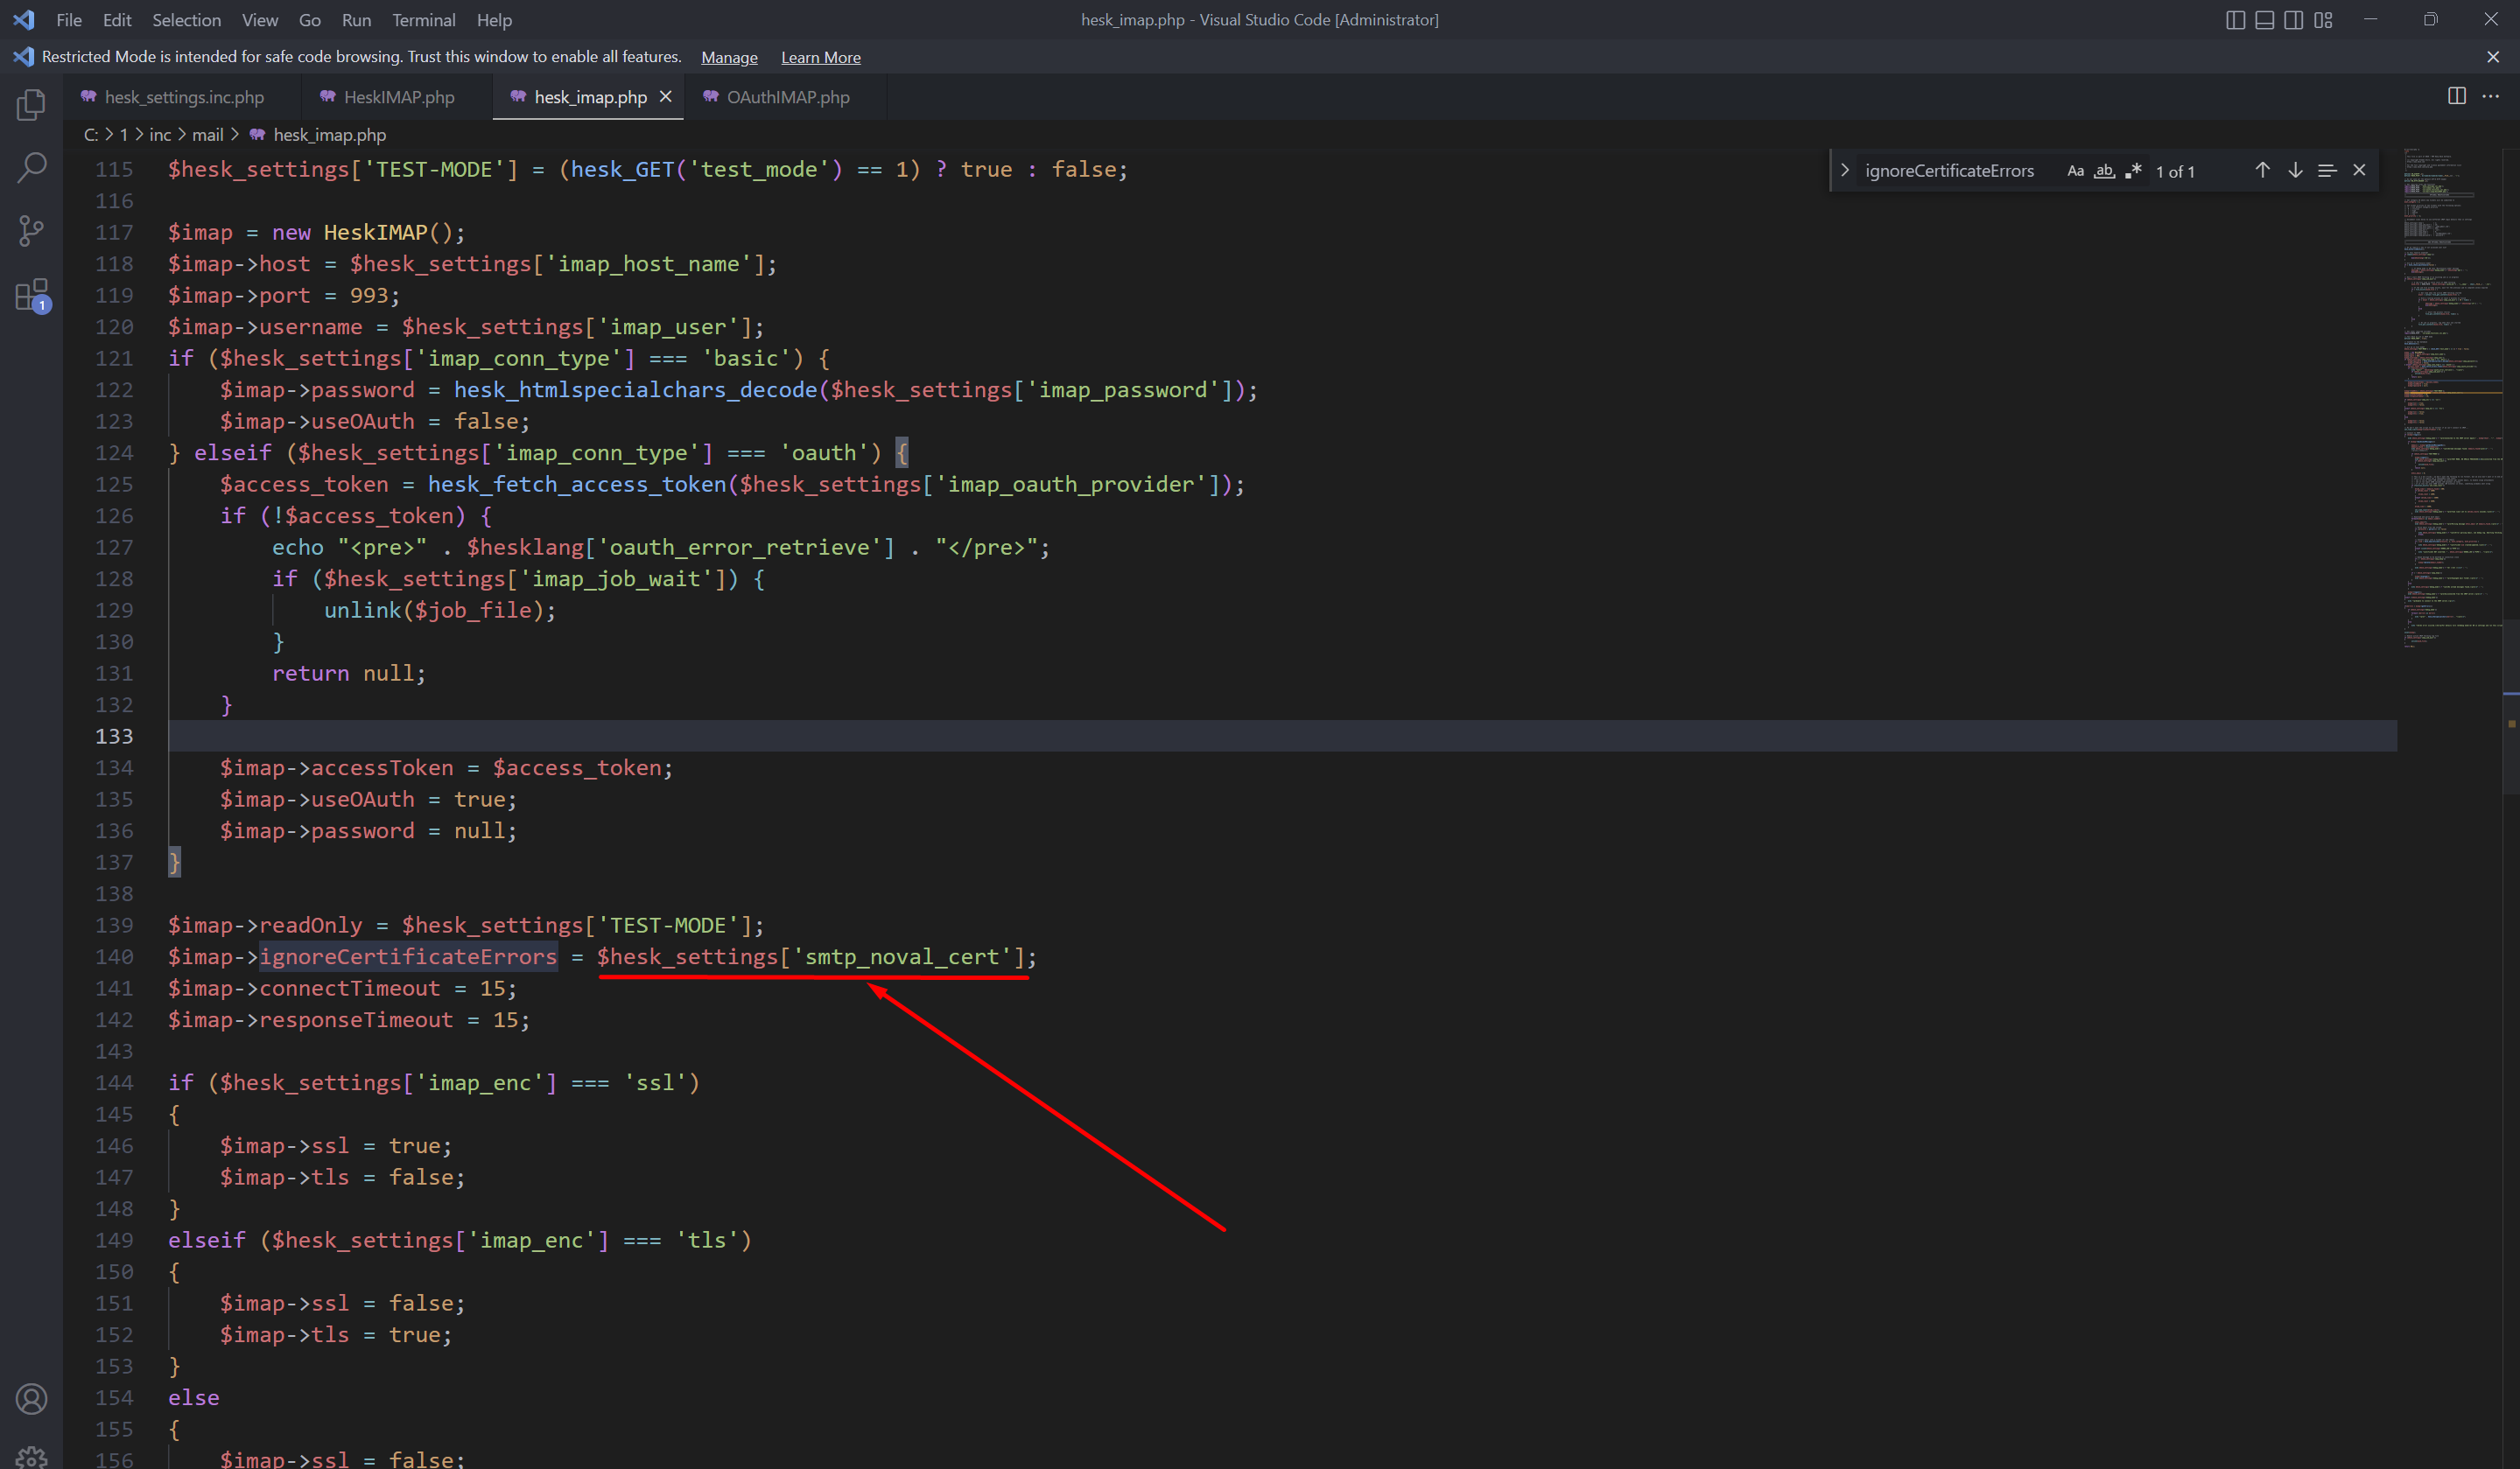Close the find widget
Viewport: 2520px width, 1469px height.
point(2359,171)
